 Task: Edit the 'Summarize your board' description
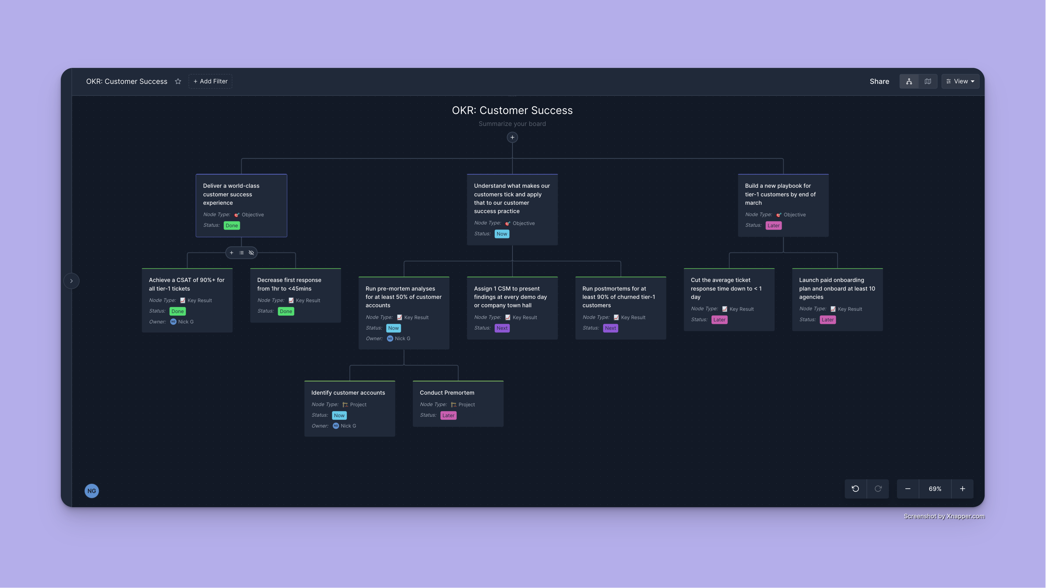coord(512,124)
